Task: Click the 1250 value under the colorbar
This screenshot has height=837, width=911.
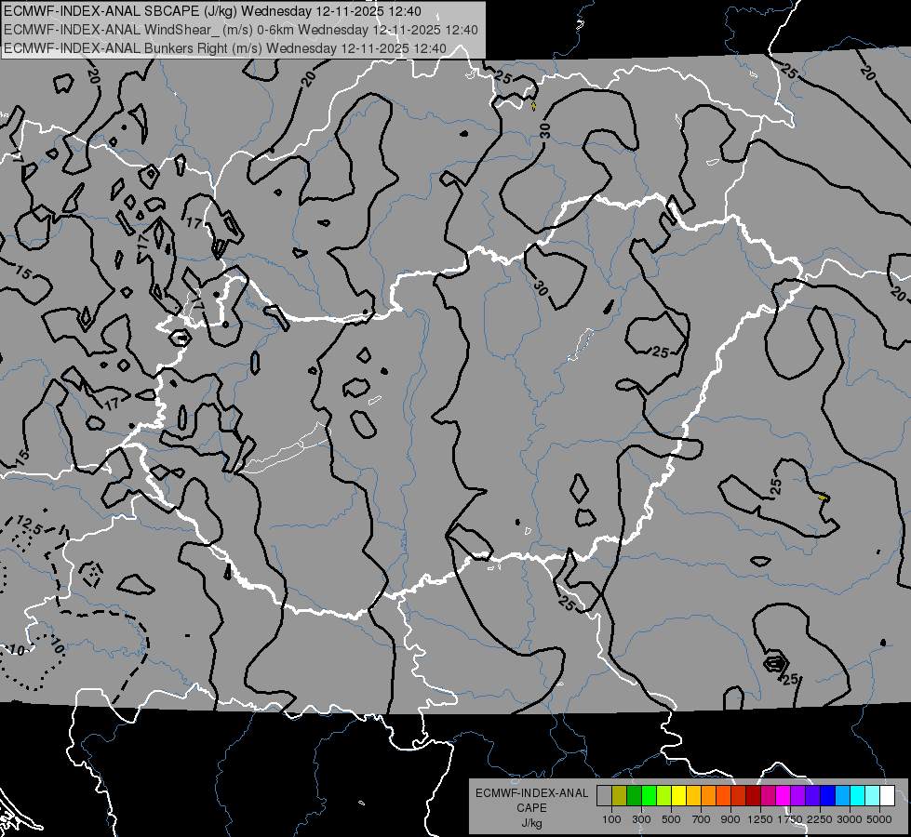Action: [760, 819]
